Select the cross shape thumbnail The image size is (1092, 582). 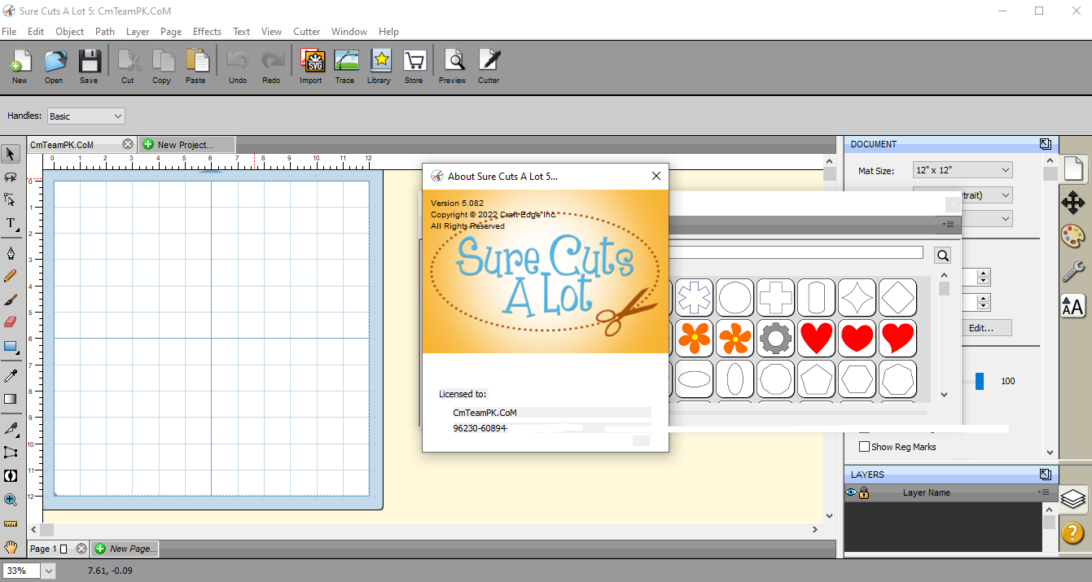[775, 297]
